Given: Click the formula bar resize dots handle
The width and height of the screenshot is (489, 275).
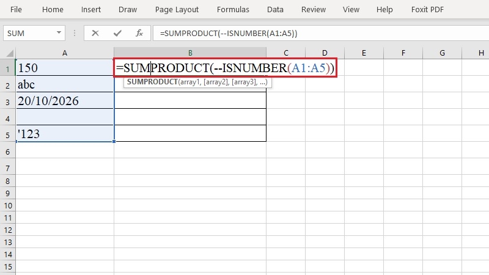Looking at the screenshot, I should click(75, 33).
